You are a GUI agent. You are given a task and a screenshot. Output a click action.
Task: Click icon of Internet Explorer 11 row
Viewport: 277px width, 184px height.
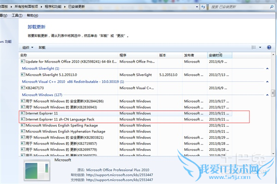tap(23, 113)
